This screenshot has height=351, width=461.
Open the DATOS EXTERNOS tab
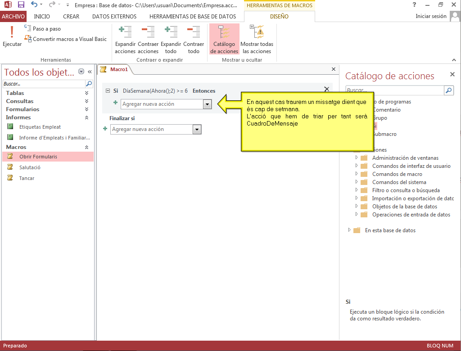(x=114, y=17)
